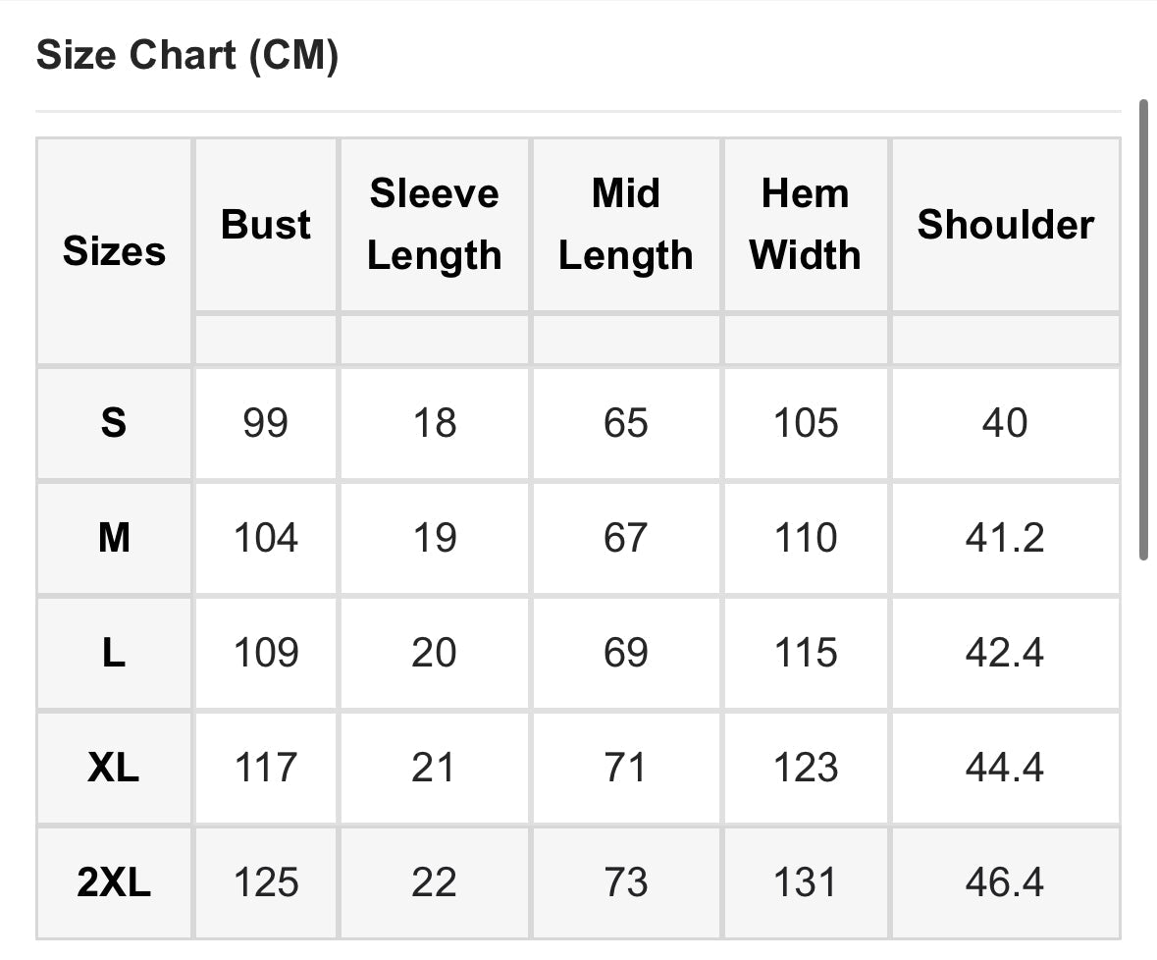Click the Hem Width column header
1157x960 pixels.
[x=805, y=225]
